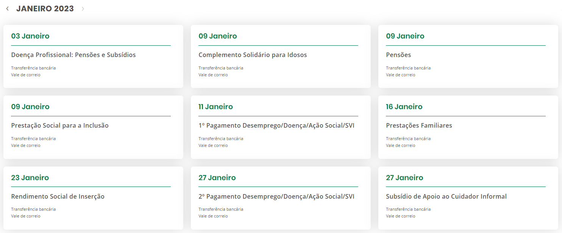Advance to next month using right chevron
The height and width of the screenshot is (233, 562).
(83, 9)
